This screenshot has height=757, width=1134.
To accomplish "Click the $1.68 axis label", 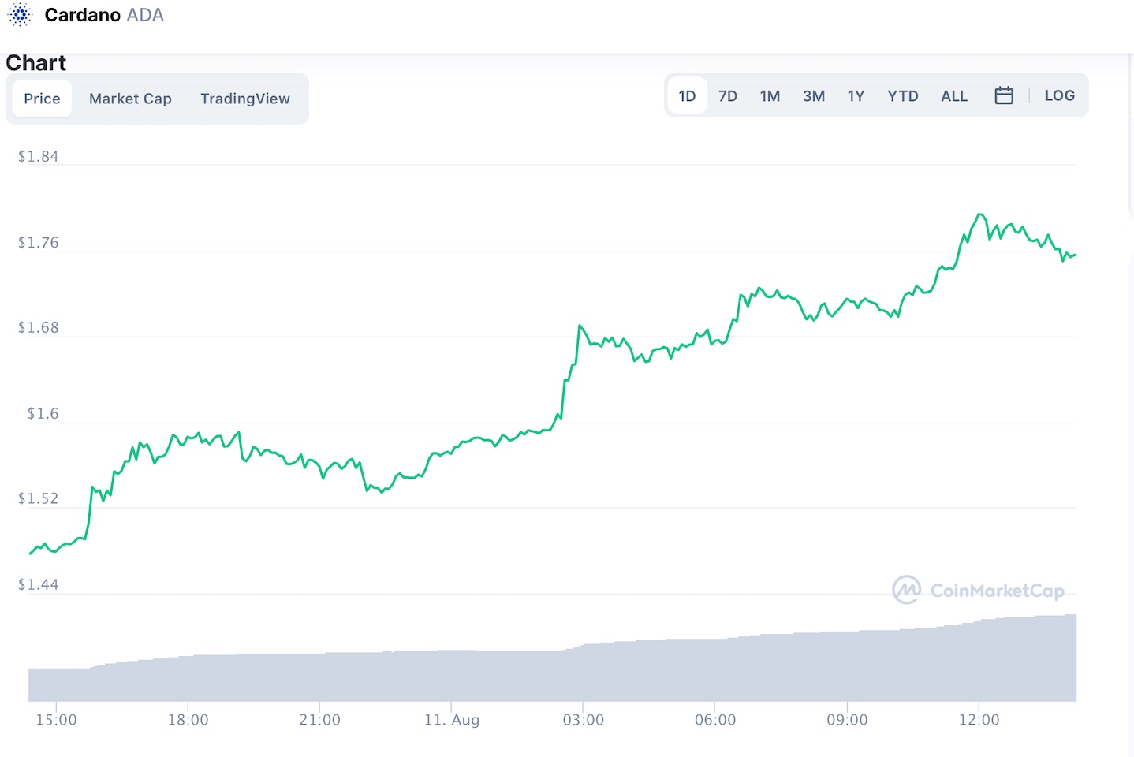I will click(38, 327).
